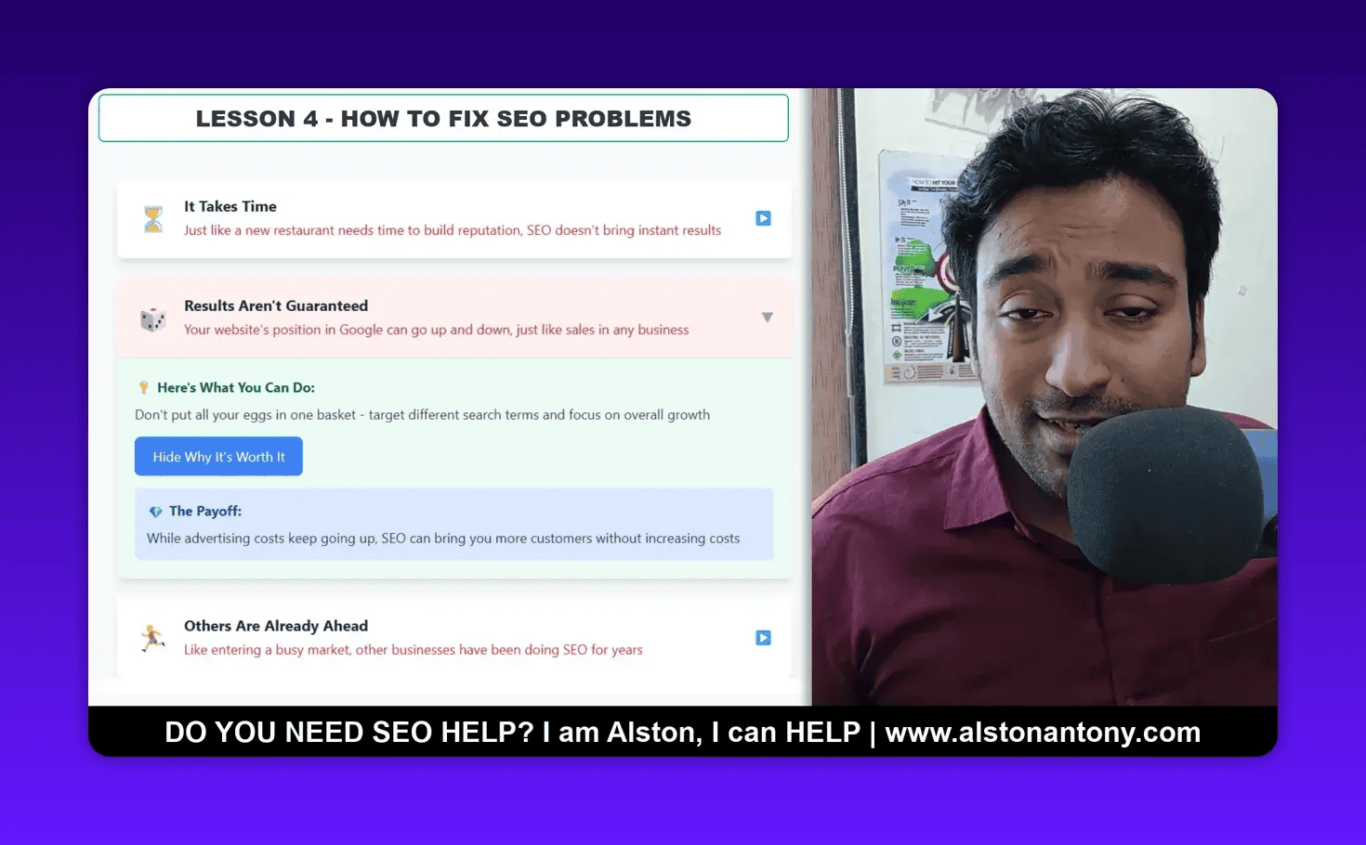
Task: Select the runner icon on Others Are Already Ahead
Action: pos(152,638)
